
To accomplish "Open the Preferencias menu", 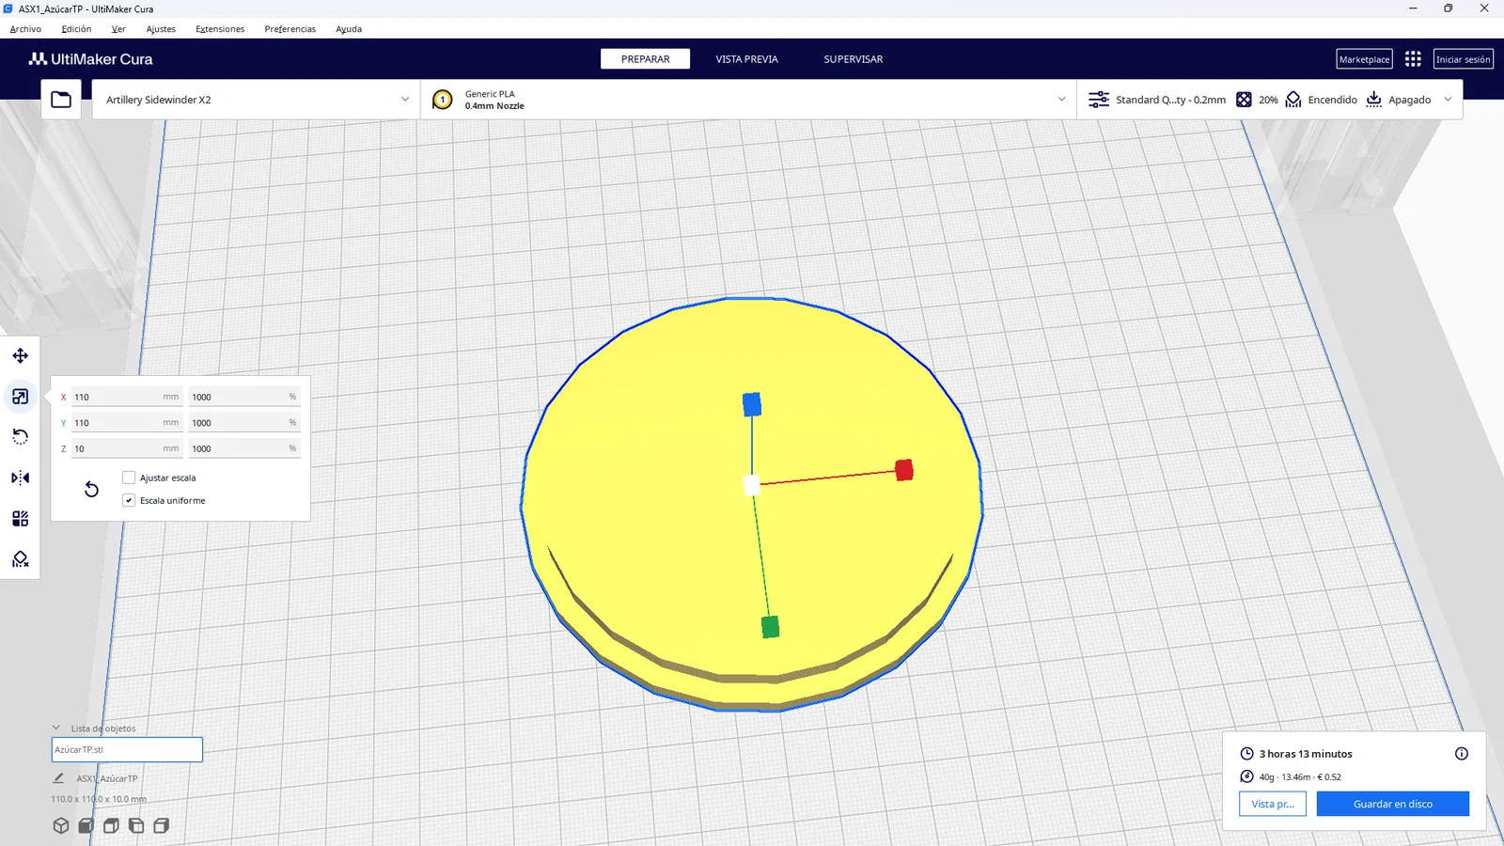I will [x=290, y=29].
